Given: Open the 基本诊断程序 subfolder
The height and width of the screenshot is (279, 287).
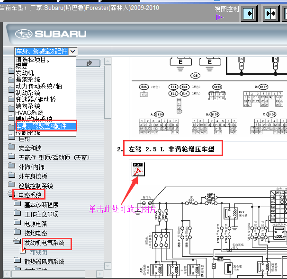Looking at the screenshot, I should point(42,205).
